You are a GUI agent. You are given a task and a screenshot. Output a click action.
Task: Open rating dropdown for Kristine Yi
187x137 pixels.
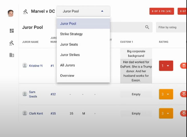click(166, 66)
